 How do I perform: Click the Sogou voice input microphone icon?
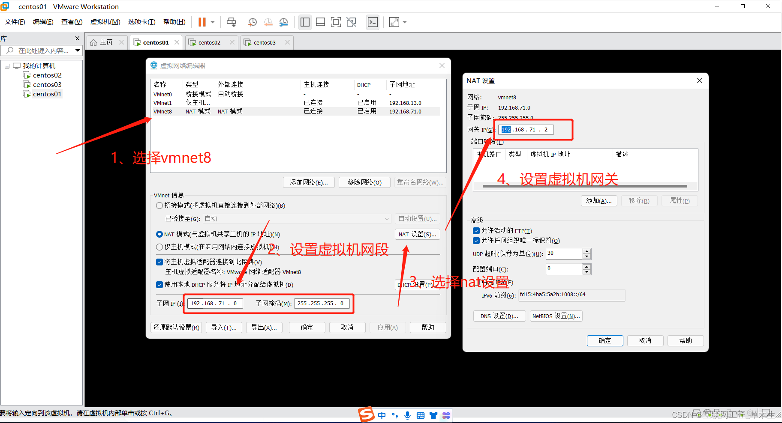pos(408,415)
